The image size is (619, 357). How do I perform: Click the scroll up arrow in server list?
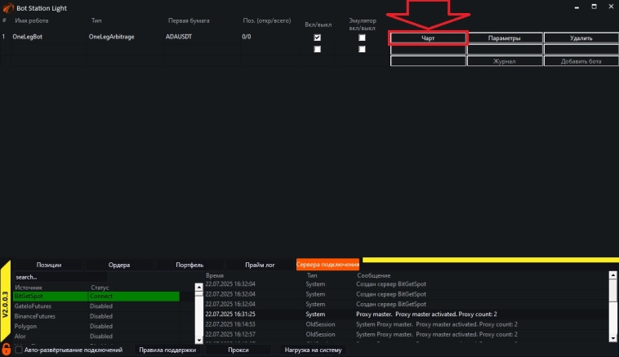[198, 287]
